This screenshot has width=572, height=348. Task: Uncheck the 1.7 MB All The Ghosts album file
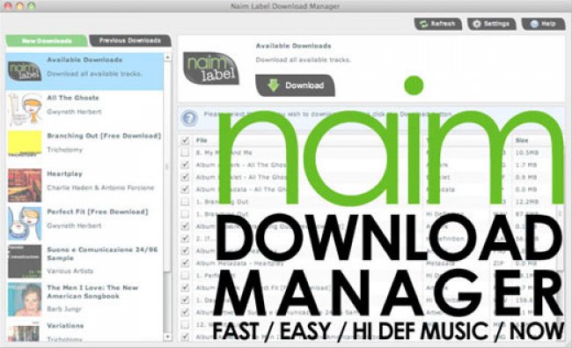186,165
